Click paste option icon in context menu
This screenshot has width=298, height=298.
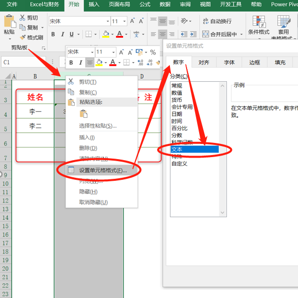coord(83,114)
